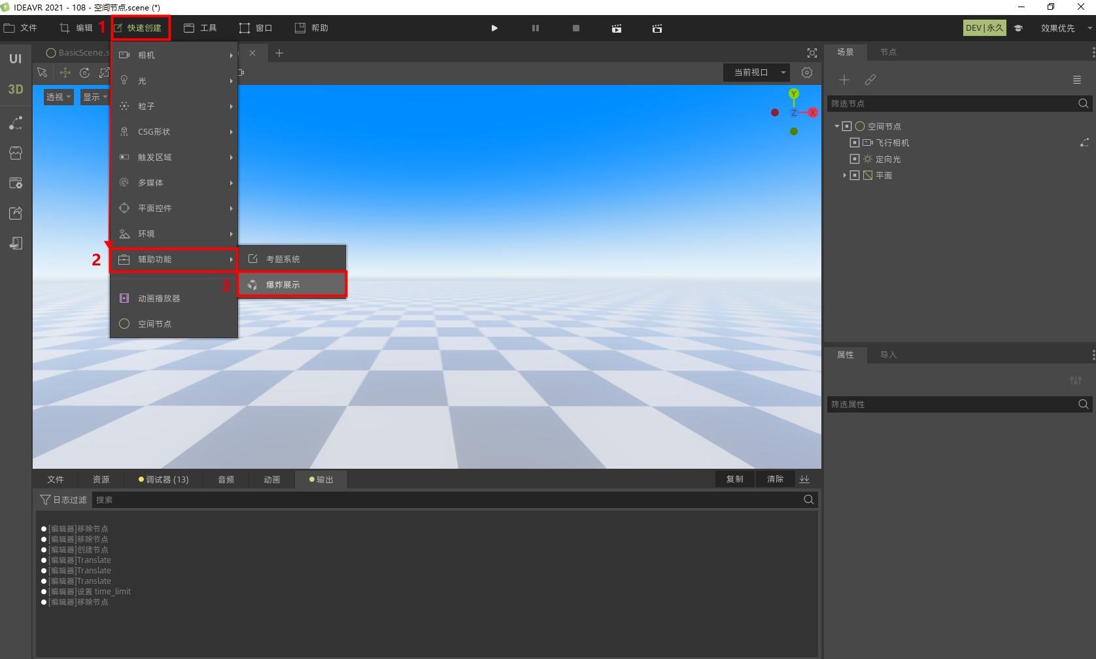Expand the 光 submenu
Viewport: 1096px width, 659px height.
point(174,80)
